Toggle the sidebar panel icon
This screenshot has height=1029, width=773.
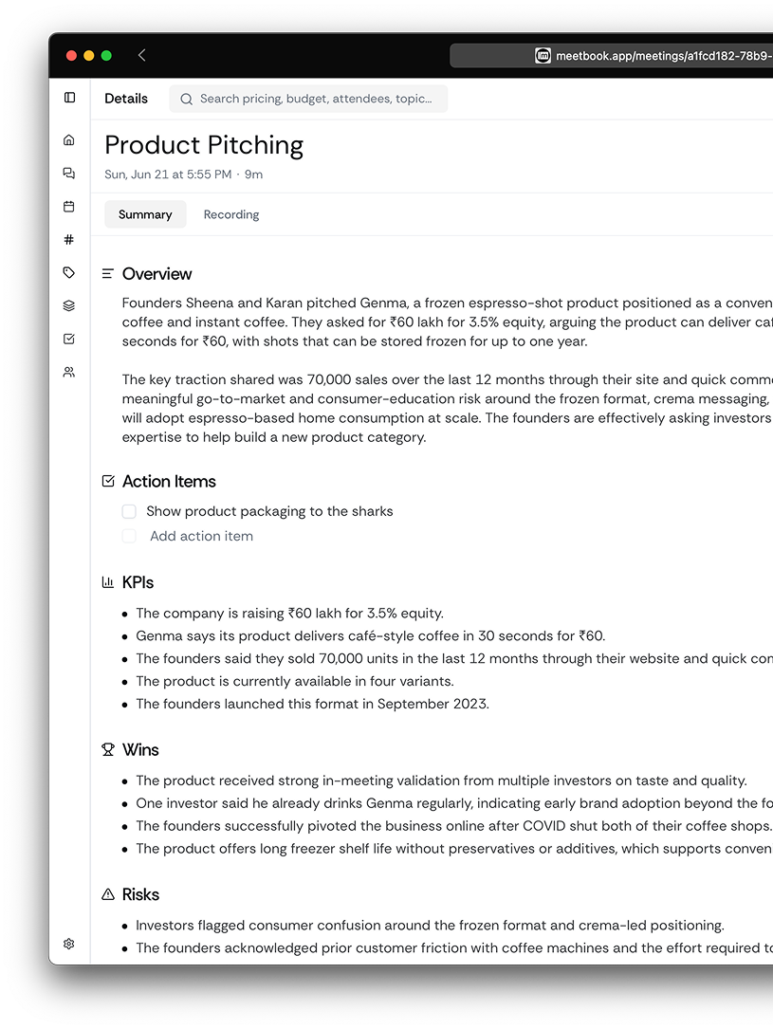(69, 98)
